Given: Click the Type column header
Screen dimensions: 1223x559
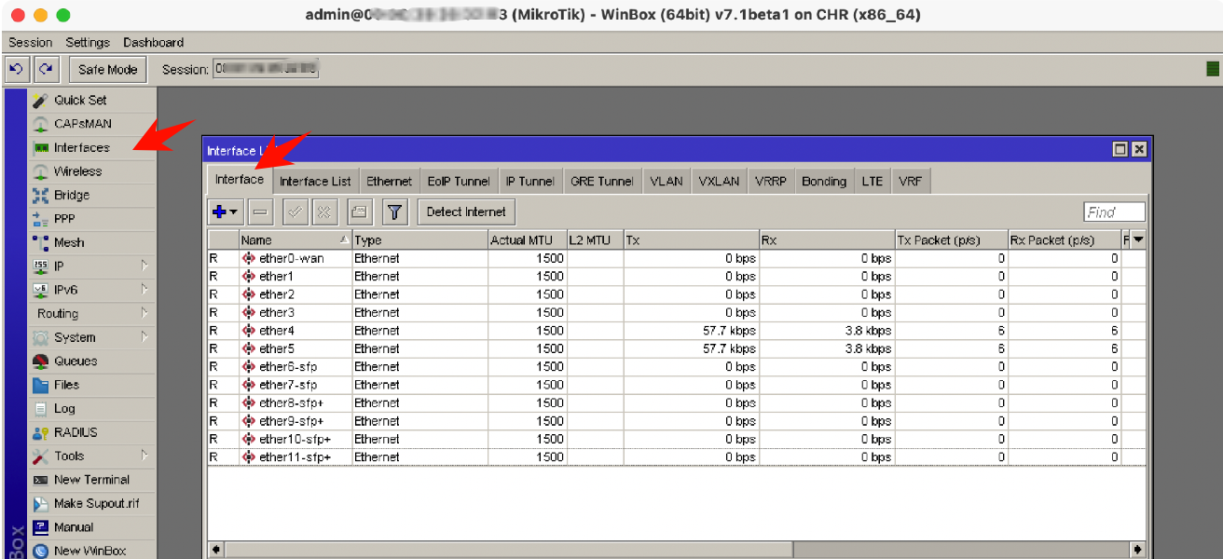Looking at the screenshot, I should tap(420, 240).
